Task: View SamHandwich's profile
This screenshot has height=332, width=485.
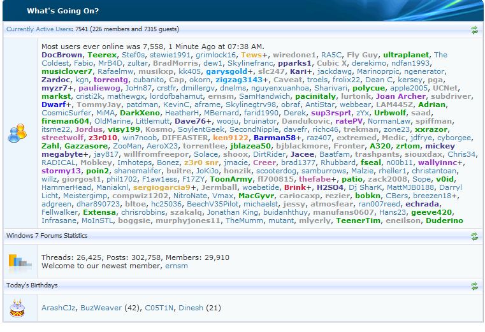Action: pyautogui.click(x=264, y=96)
